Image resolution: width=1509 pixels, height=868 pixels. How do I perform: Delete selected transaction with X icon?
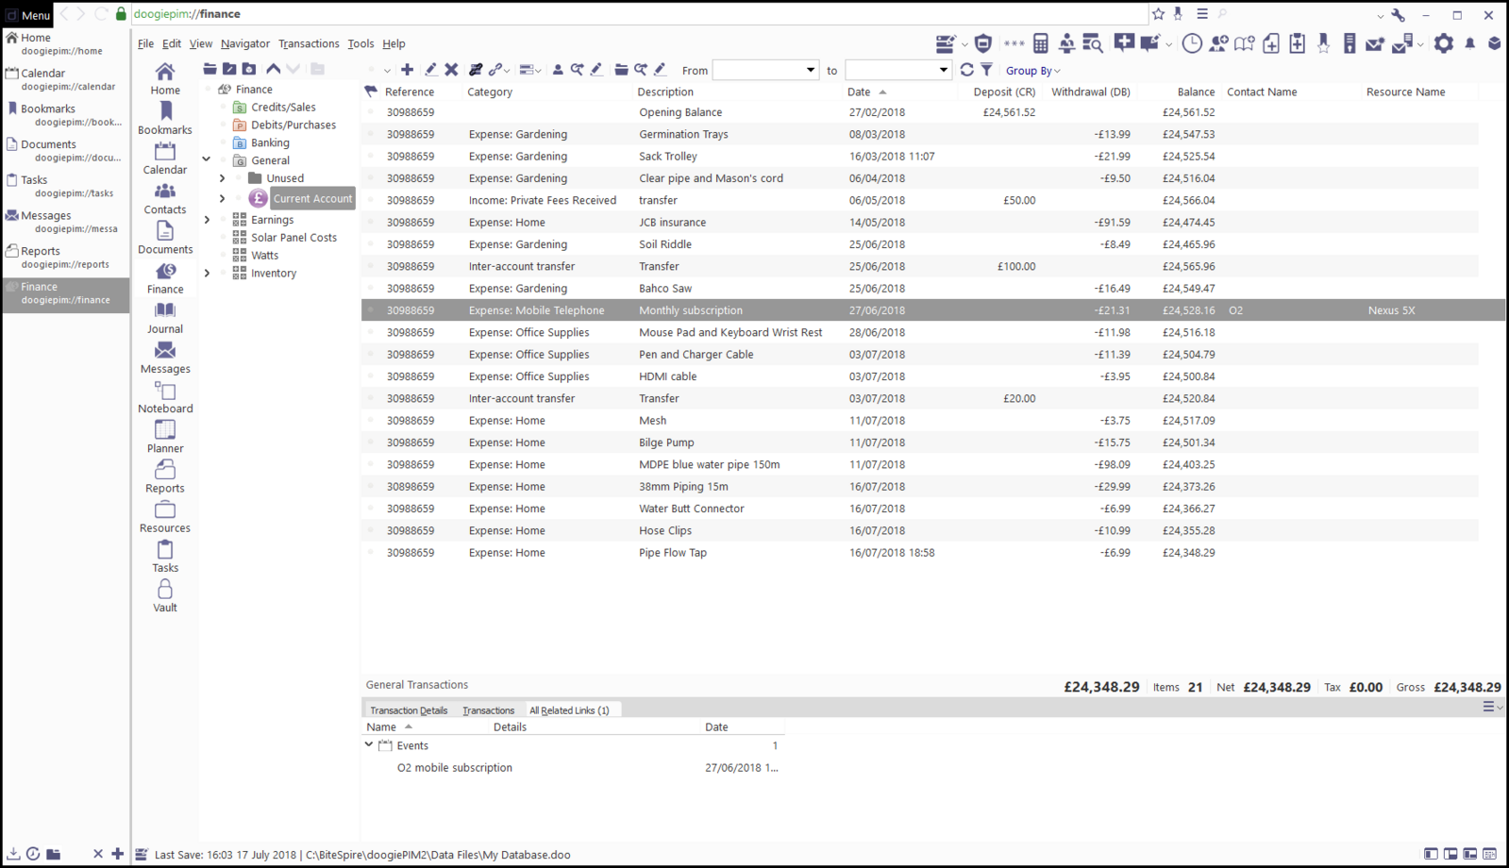click(x=451, y=70)
